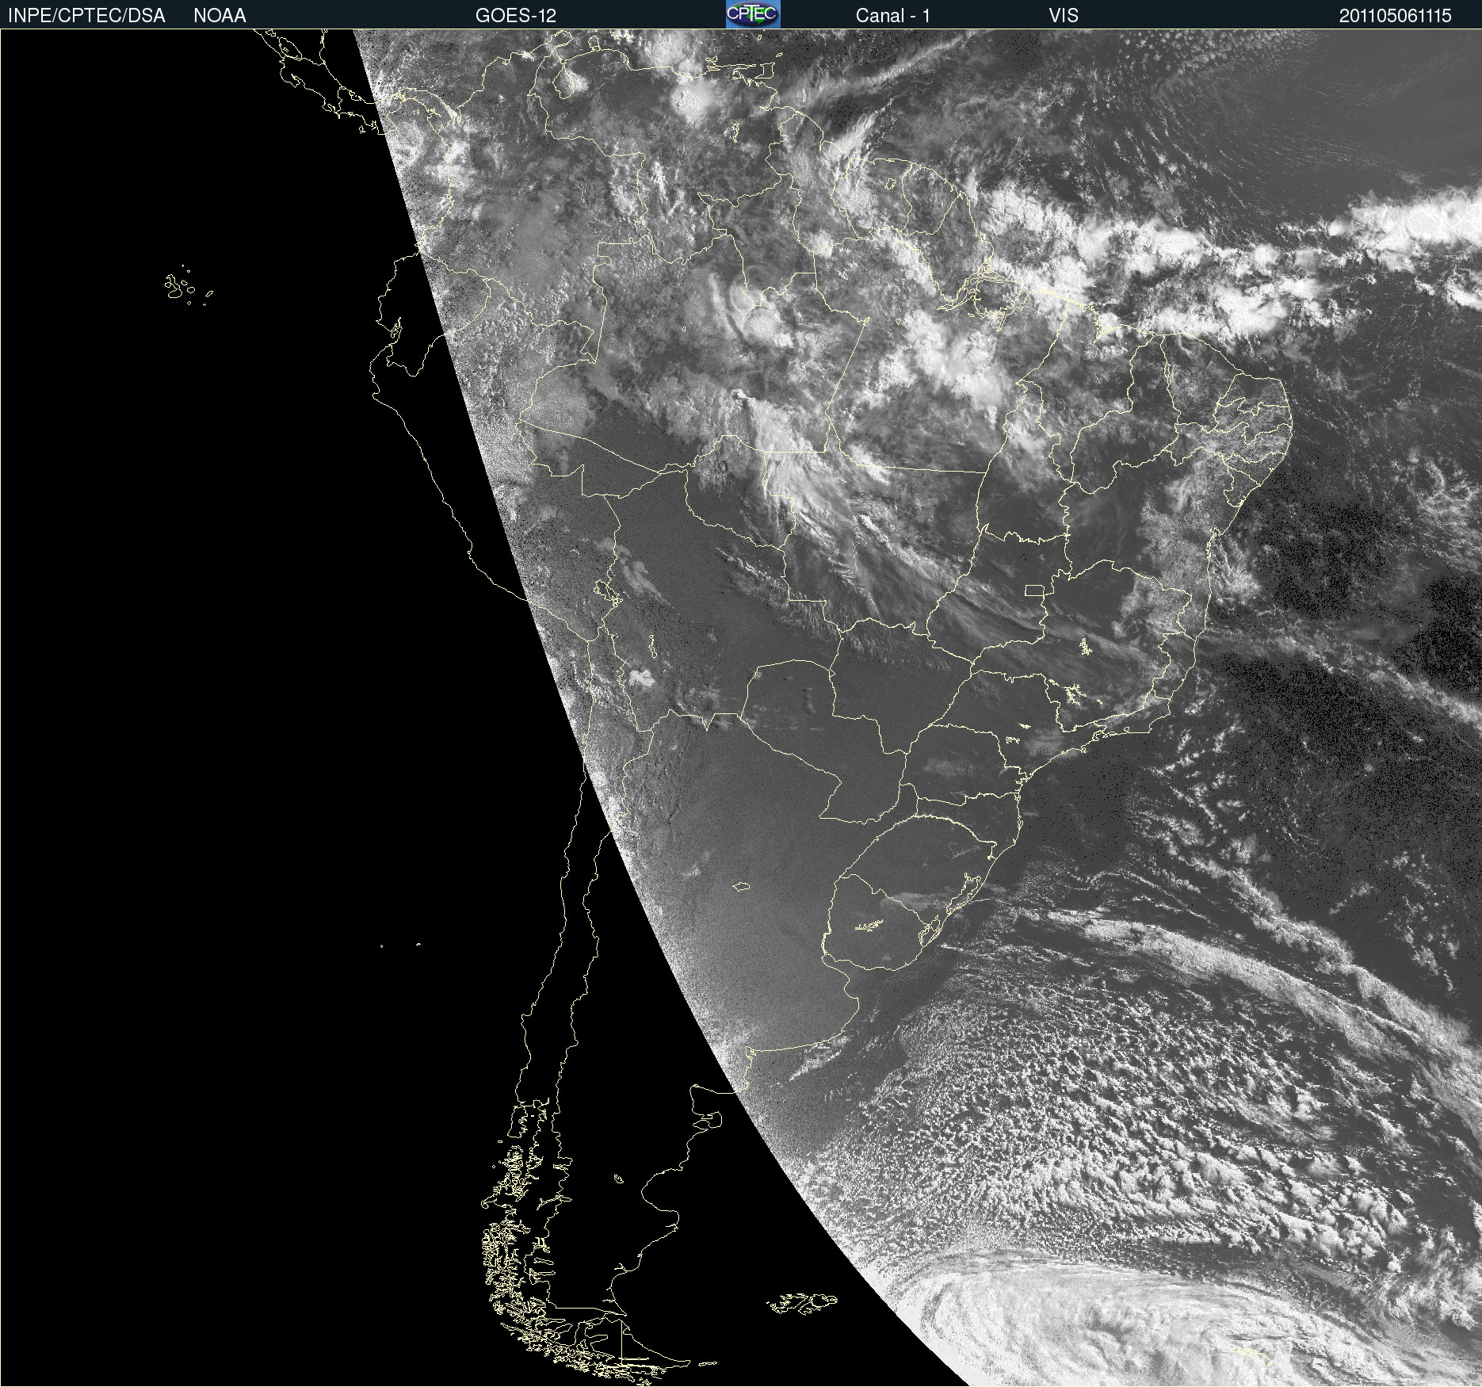Click the INPE/CPTEC/DSA header text
This screenshot has height=1387, width=1482.
click(86, 16)
